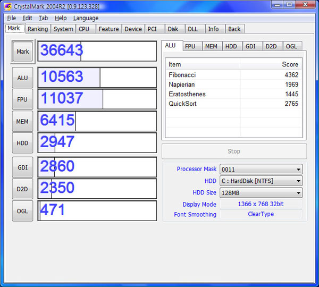The height and width of the screenshot is (287, 319).
Task: Maximize the CrystalMark window
Action: tap(289, 4)
